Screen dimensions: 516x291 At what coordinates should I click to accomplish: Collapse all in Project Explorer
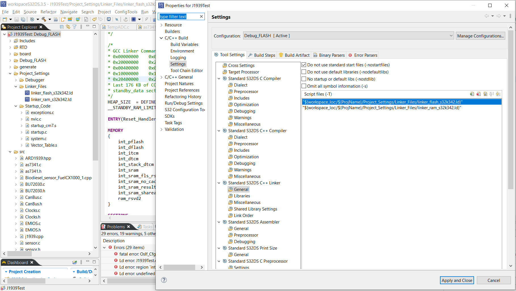tap(62, 27)
